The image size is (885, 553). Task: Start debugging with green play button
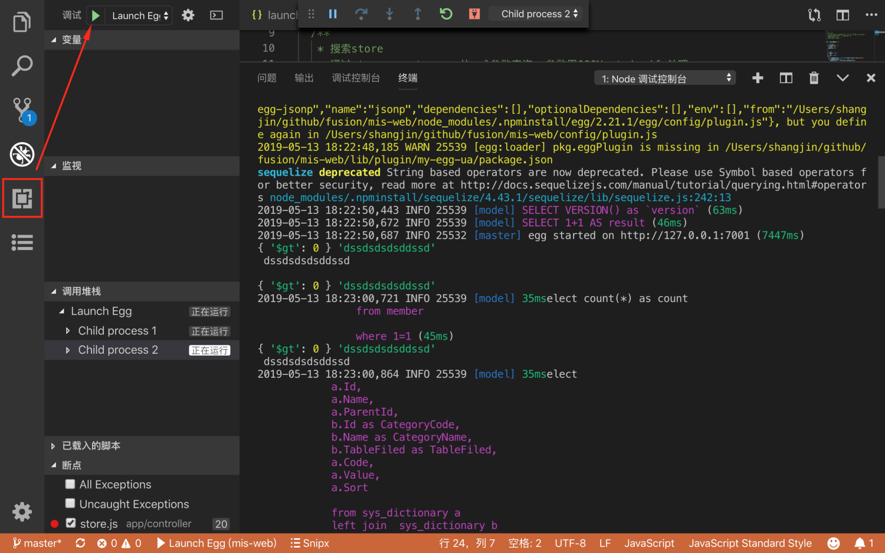coord(96,15)
